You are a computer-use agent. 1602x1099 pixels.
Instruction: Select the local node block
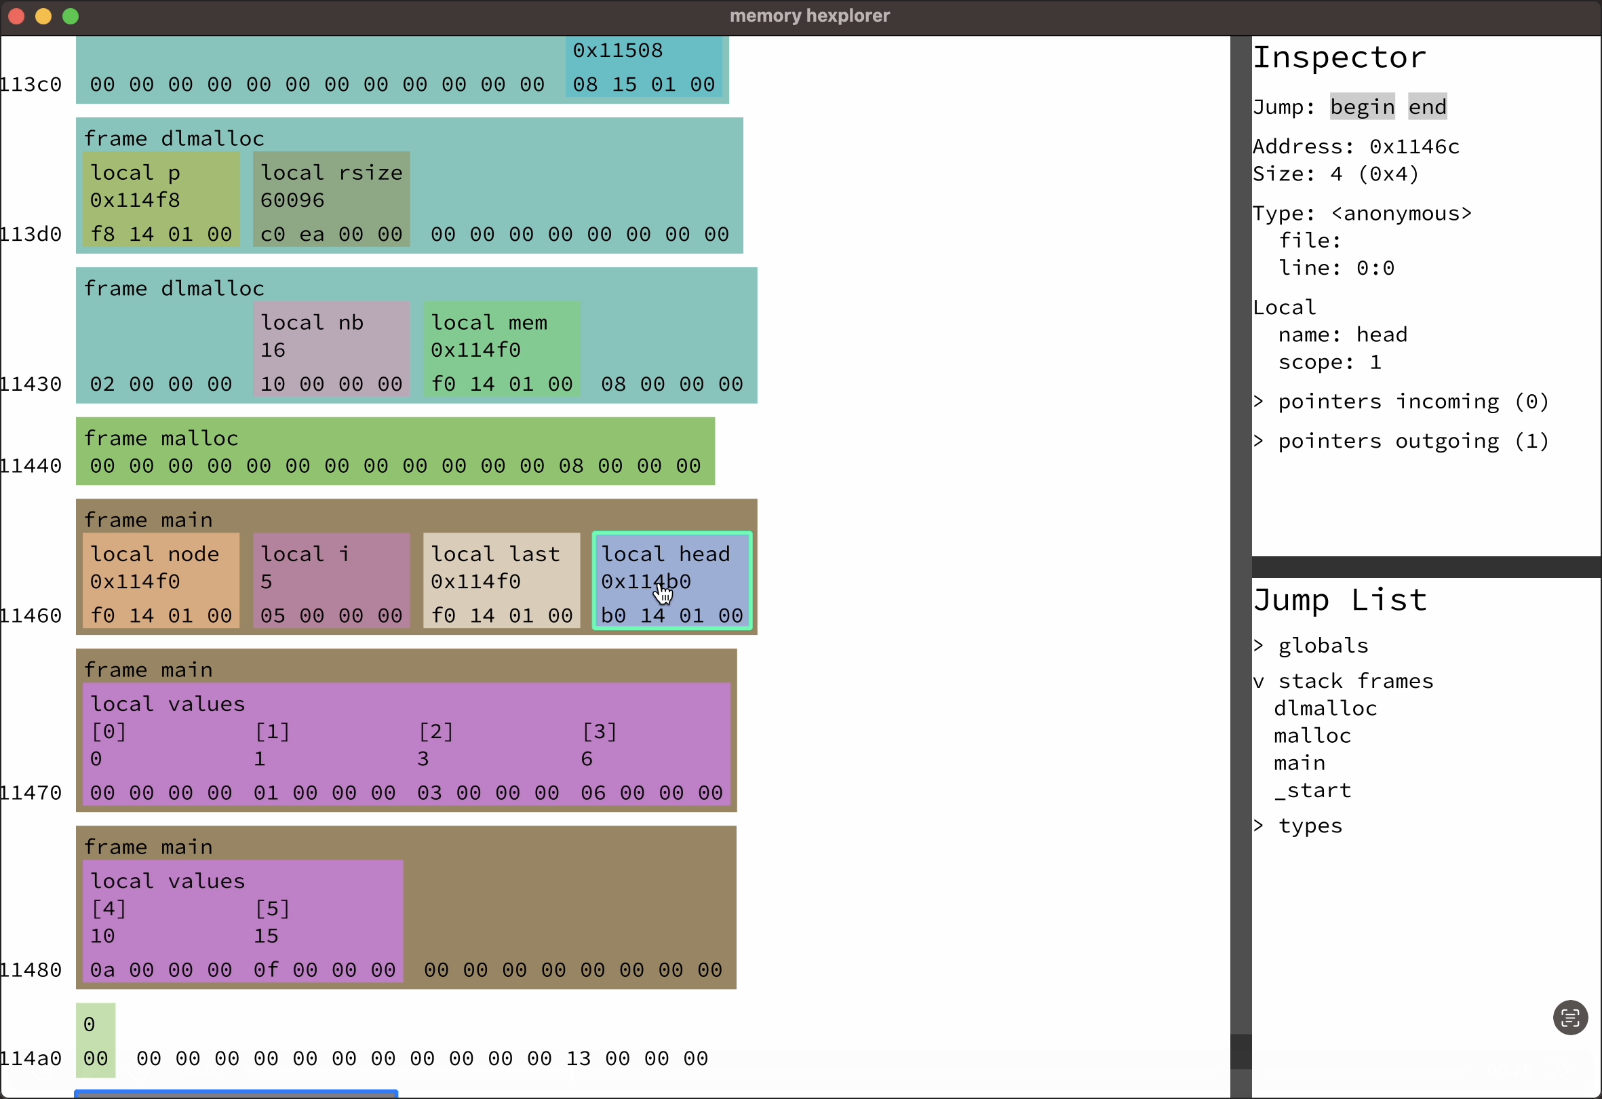click(x=161, y=581)
